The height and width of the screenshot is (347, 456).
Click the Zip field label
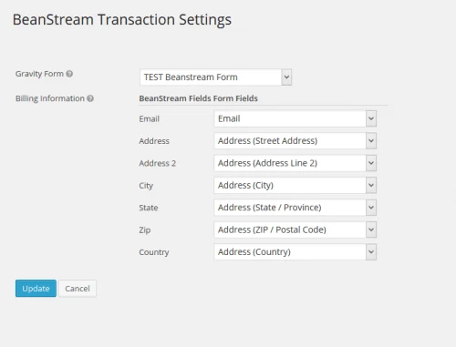[x=145, y=230]
